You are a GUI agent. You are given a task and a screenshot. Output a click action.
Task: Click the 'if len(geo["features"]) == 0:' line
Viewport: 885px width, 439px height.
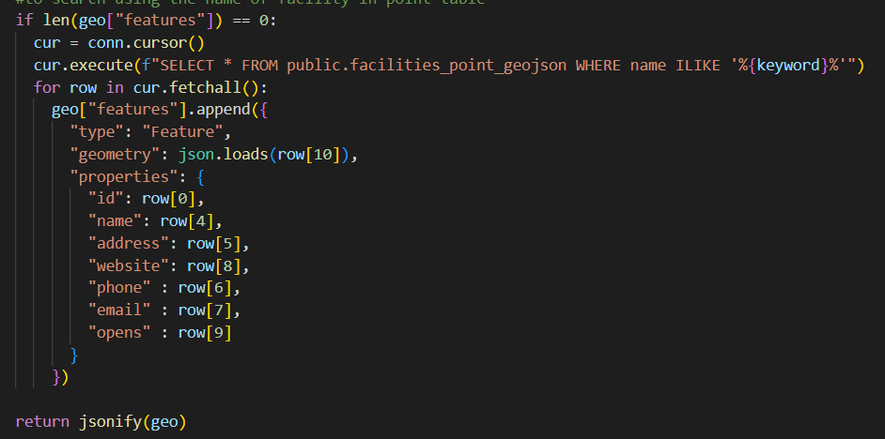click(147, 21)
